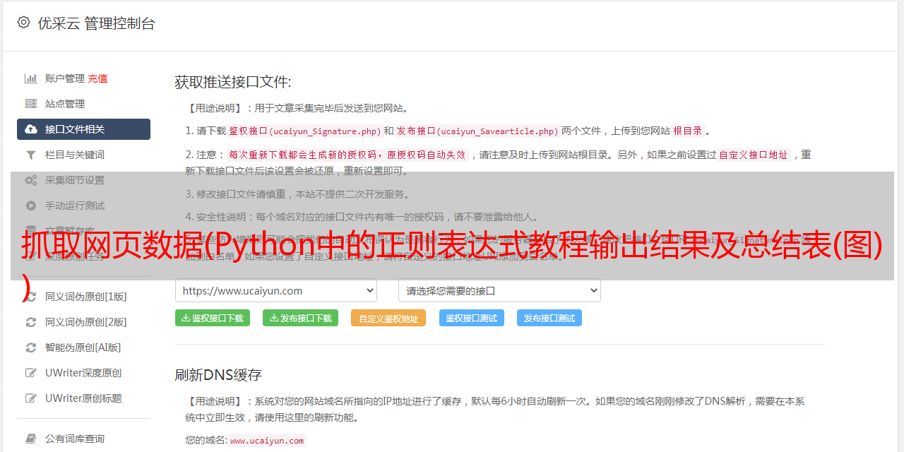
Task: Click the blue 鉴权接口测试 button
Action: (x=472, y=318)
